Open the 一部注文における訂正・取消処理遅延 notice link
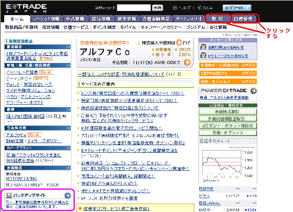 [121, 74]
